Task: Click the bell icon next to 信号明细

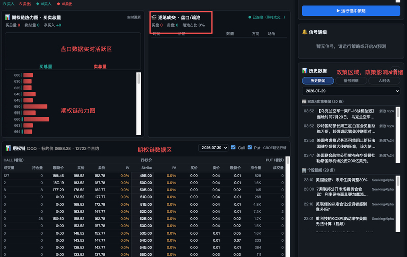Action: pyautogui.click(x=305, y=32)
